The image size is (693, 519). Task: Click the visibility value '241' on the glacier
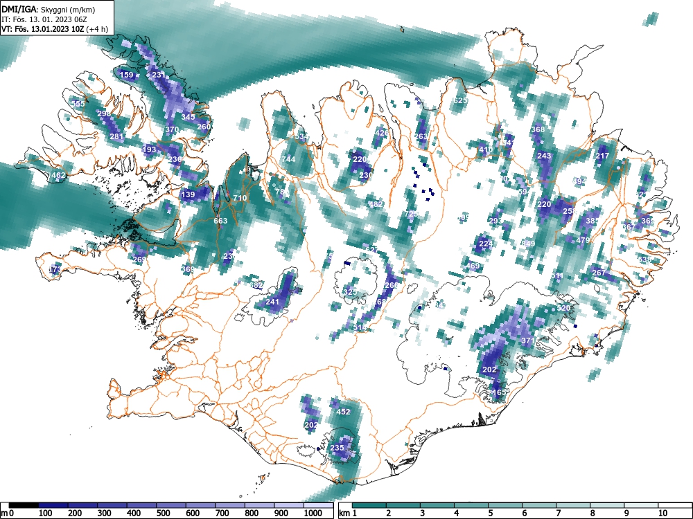(272, 302)
